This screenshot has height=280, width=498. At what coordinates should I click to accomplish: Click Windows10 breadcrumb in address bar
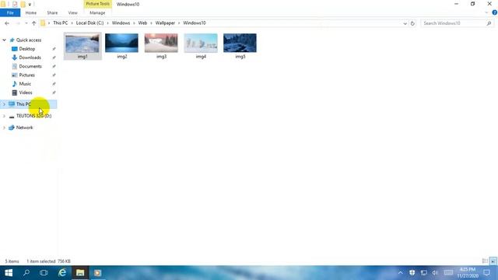195,23
